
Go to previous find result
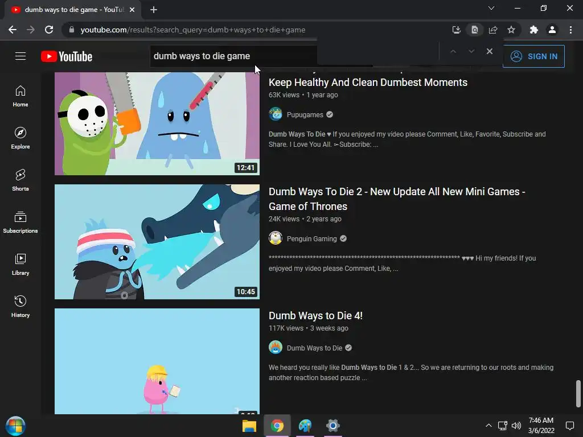click(x=453, y=51)
